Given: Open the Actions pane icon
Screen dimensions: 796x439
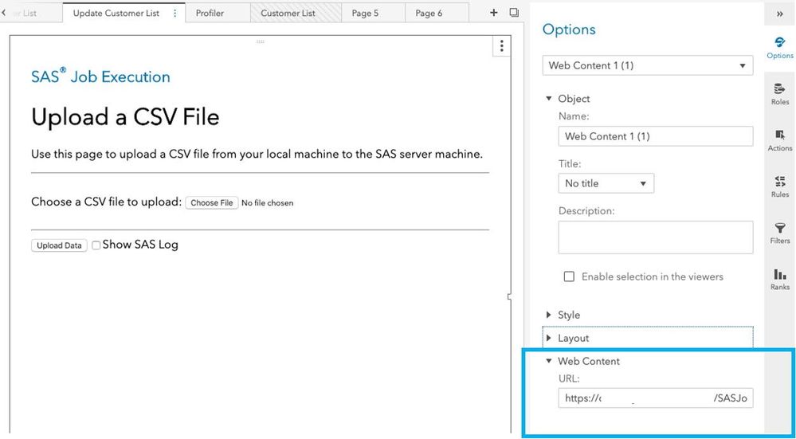Looking at the screenshot, I should click(780, 139).
